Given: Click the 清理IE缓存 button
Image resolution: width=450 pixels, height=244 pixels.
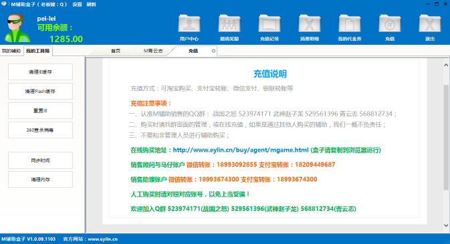Looking at the screenshot, I should 40,72.
